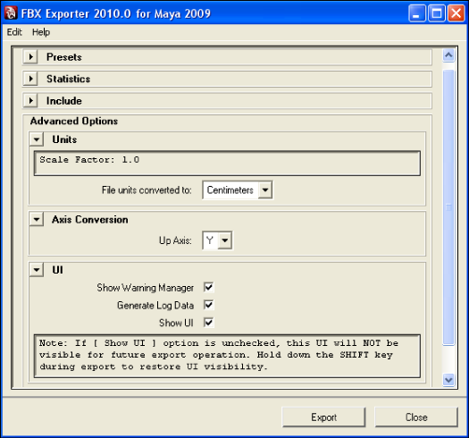469x438 pixels.
Task: Open the Edit menu
Action: tap(14, 32)
